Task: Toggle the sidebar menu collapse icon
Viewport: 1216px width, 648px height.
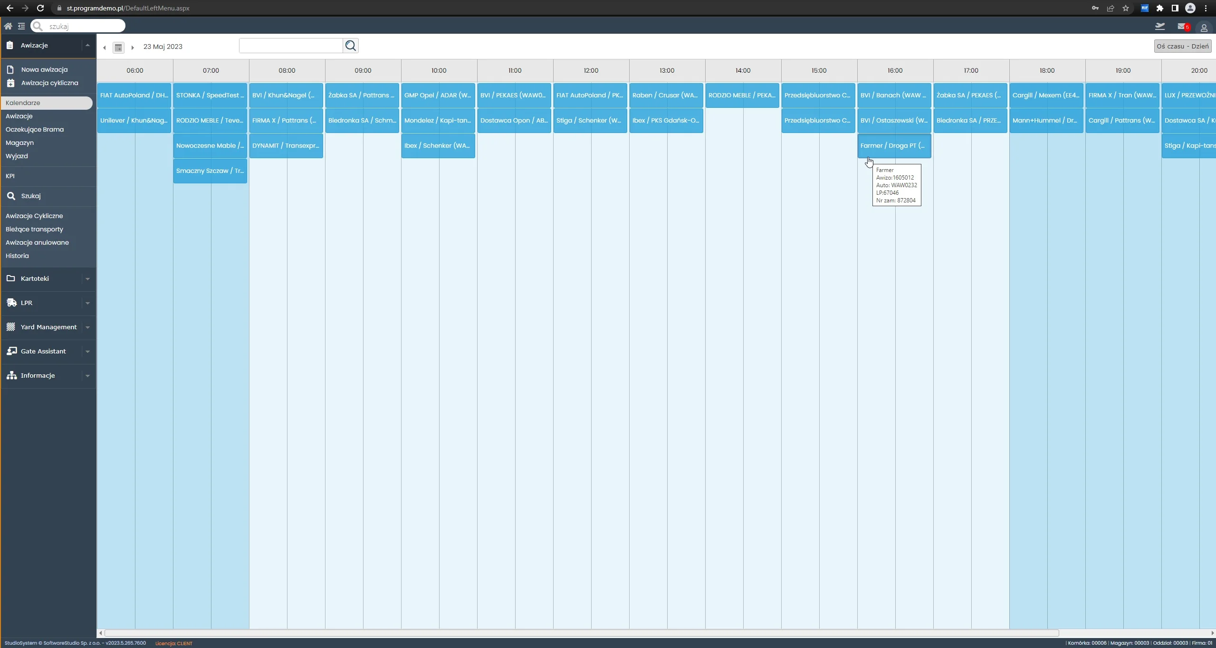Action: (x=21, y=26)
